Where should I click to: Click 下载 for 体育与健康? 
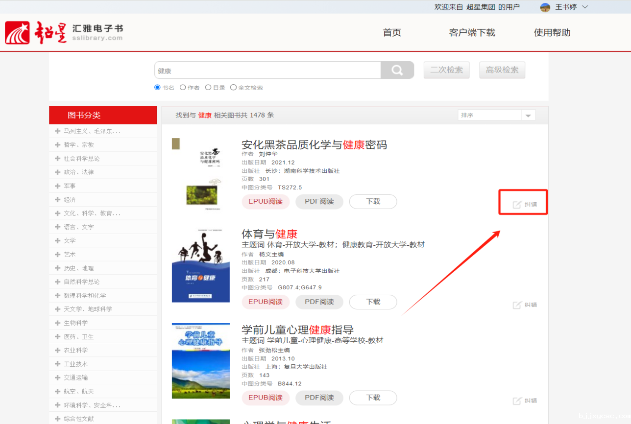373,302
